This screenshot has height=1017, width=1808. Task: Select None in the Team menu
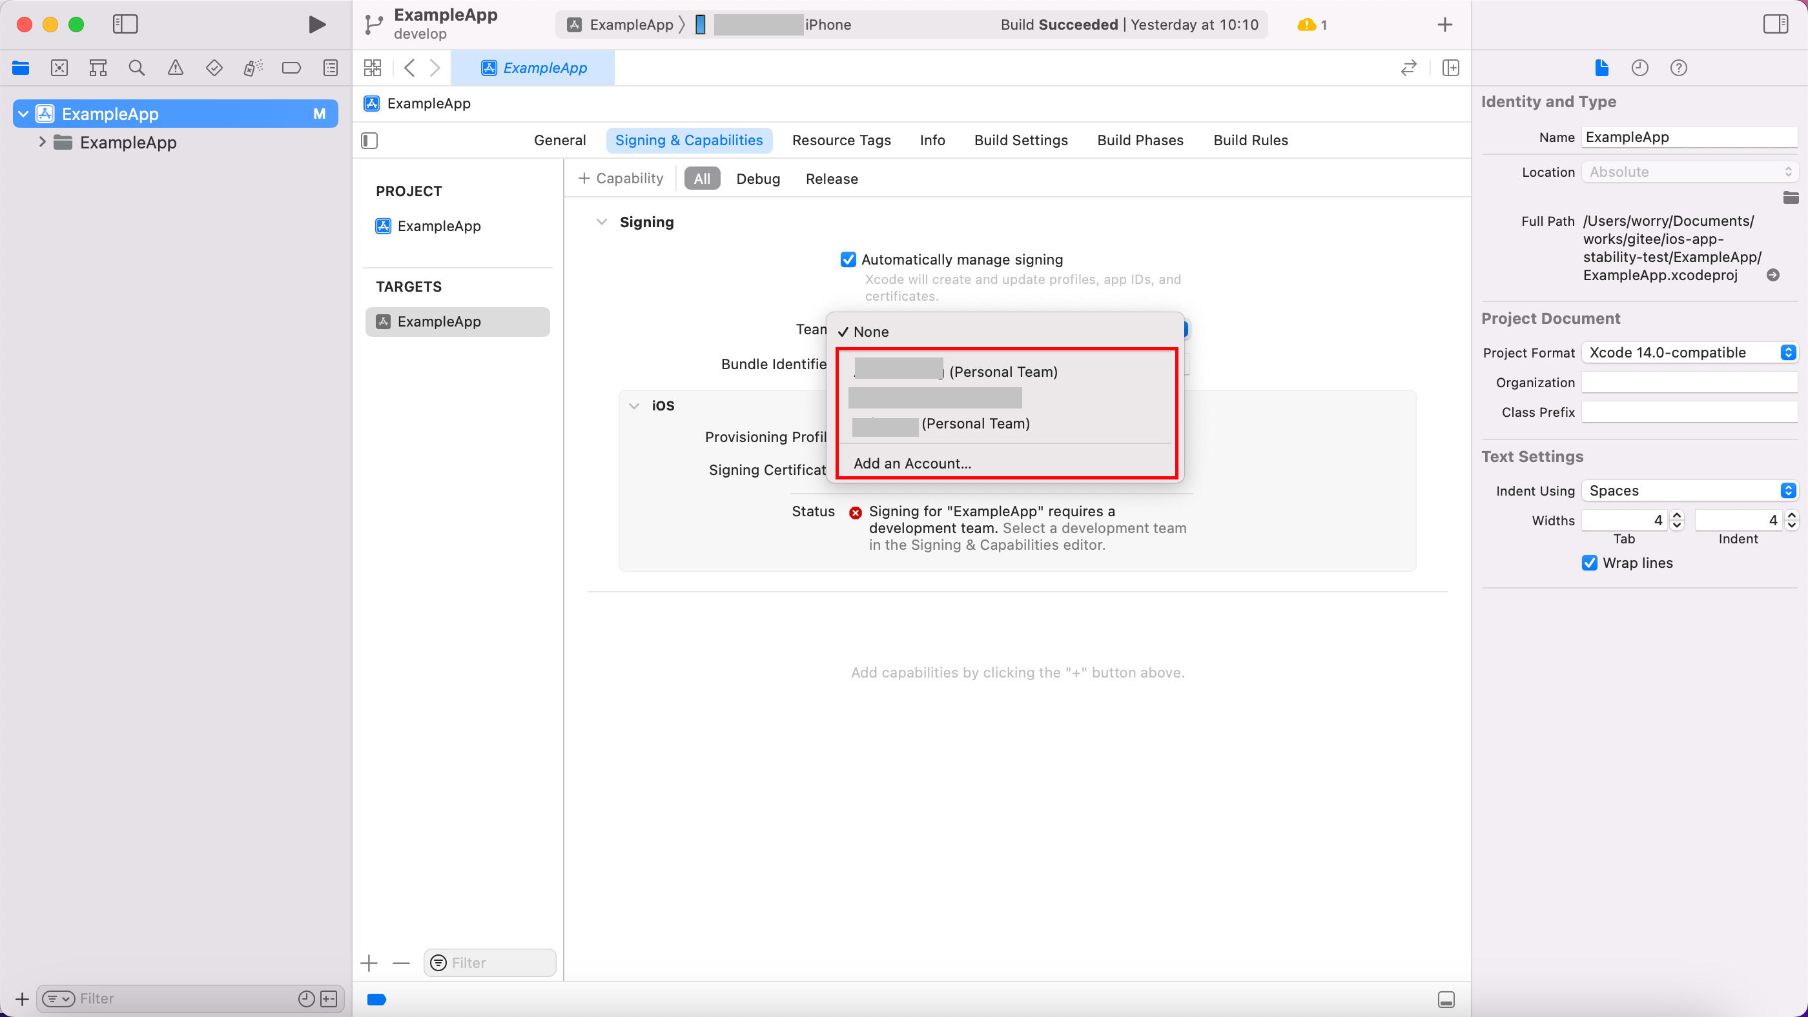coord(1005,332)
